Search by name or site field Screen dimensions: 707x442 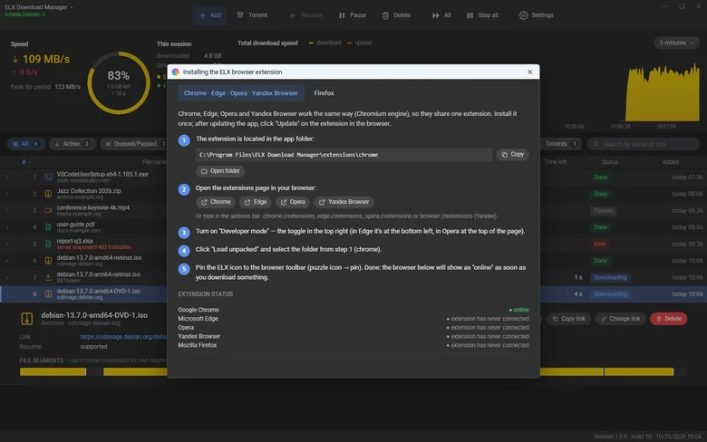coord(644,144)
